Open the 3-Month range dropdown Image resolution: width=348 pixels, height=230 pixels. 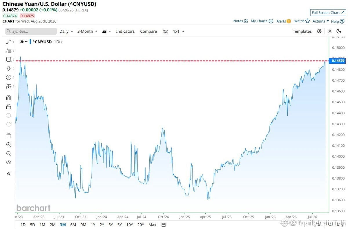(87, 31)
